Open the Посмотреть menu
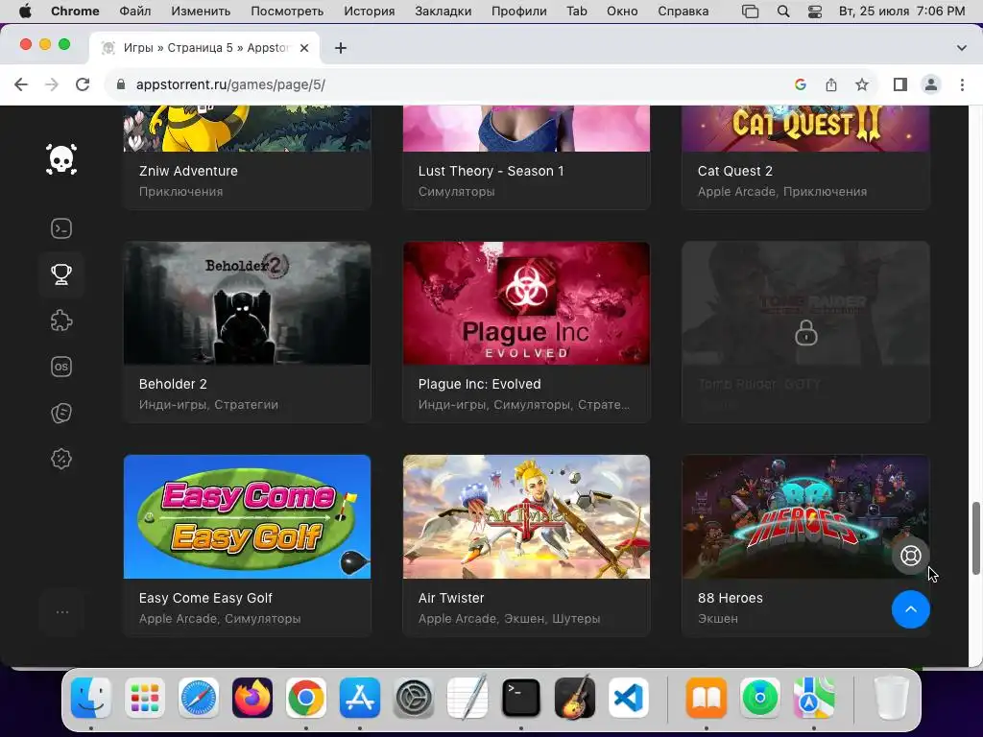 click(x=287, y=12)
